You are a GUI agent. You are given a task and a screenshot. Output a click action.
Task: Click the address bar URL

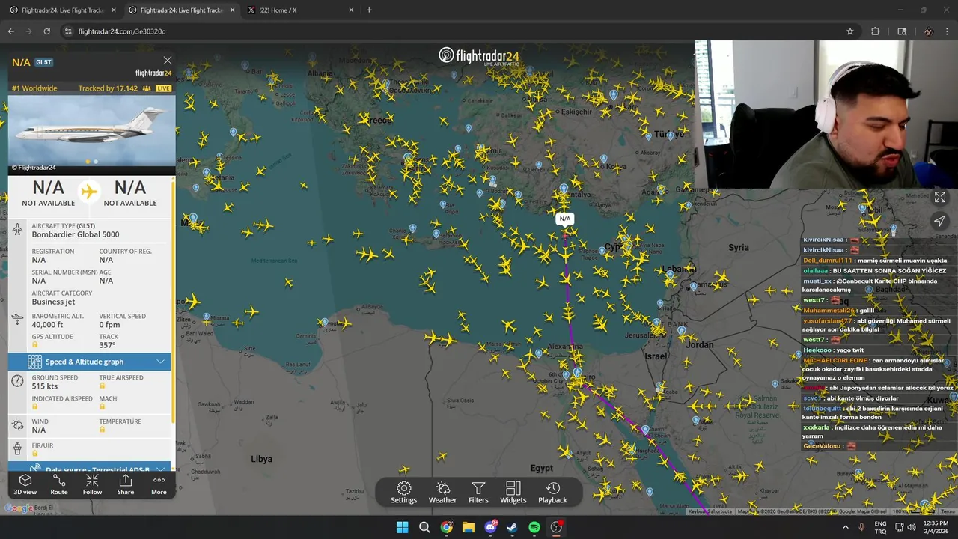(121, 31)
